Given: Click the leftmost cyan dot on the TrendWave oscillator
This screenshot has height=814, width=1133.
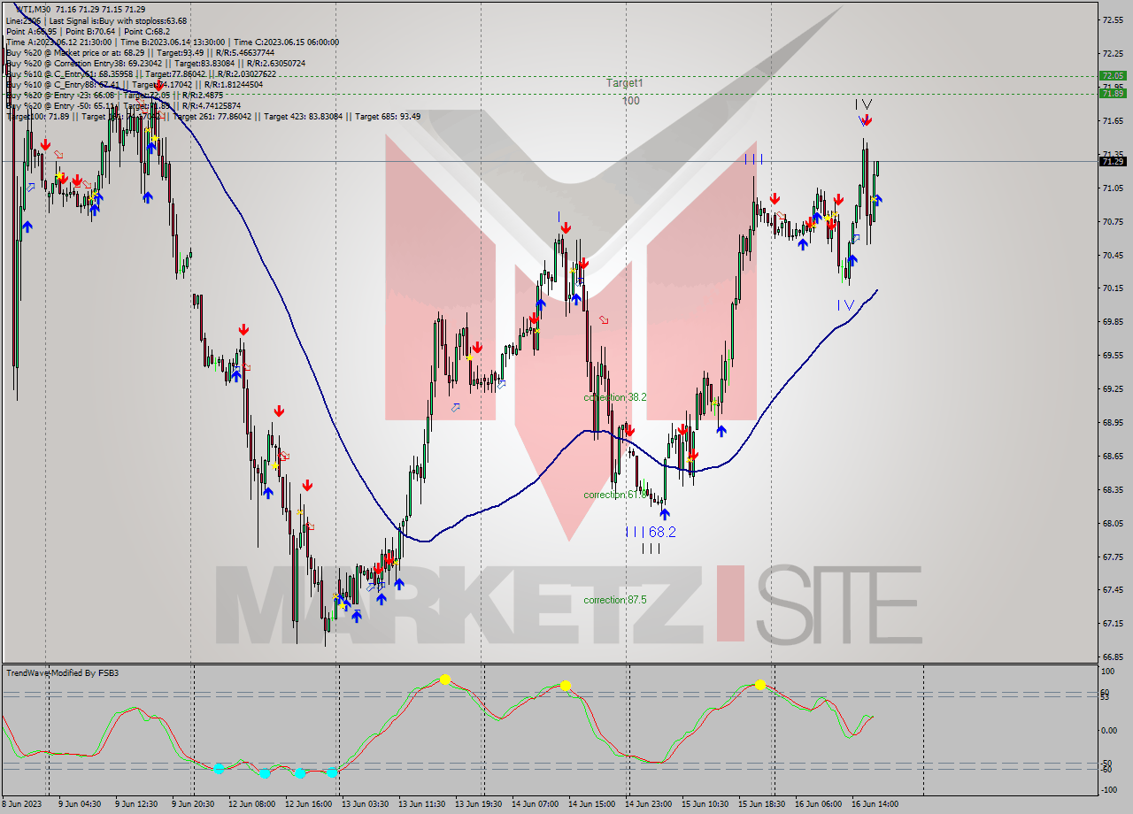Looking at the screenshot, I should 219,768.
